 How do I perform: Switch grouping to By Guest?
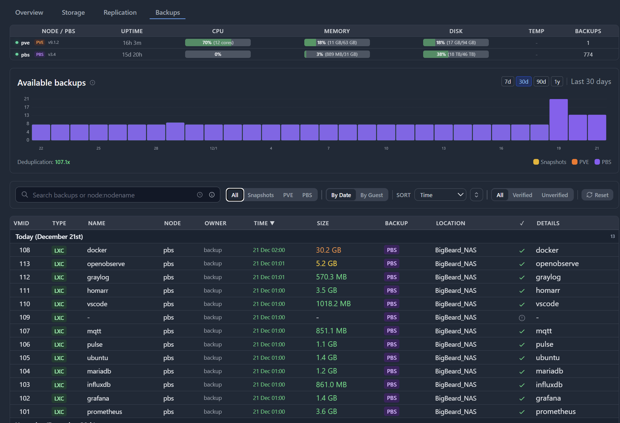tap(371, 195)
